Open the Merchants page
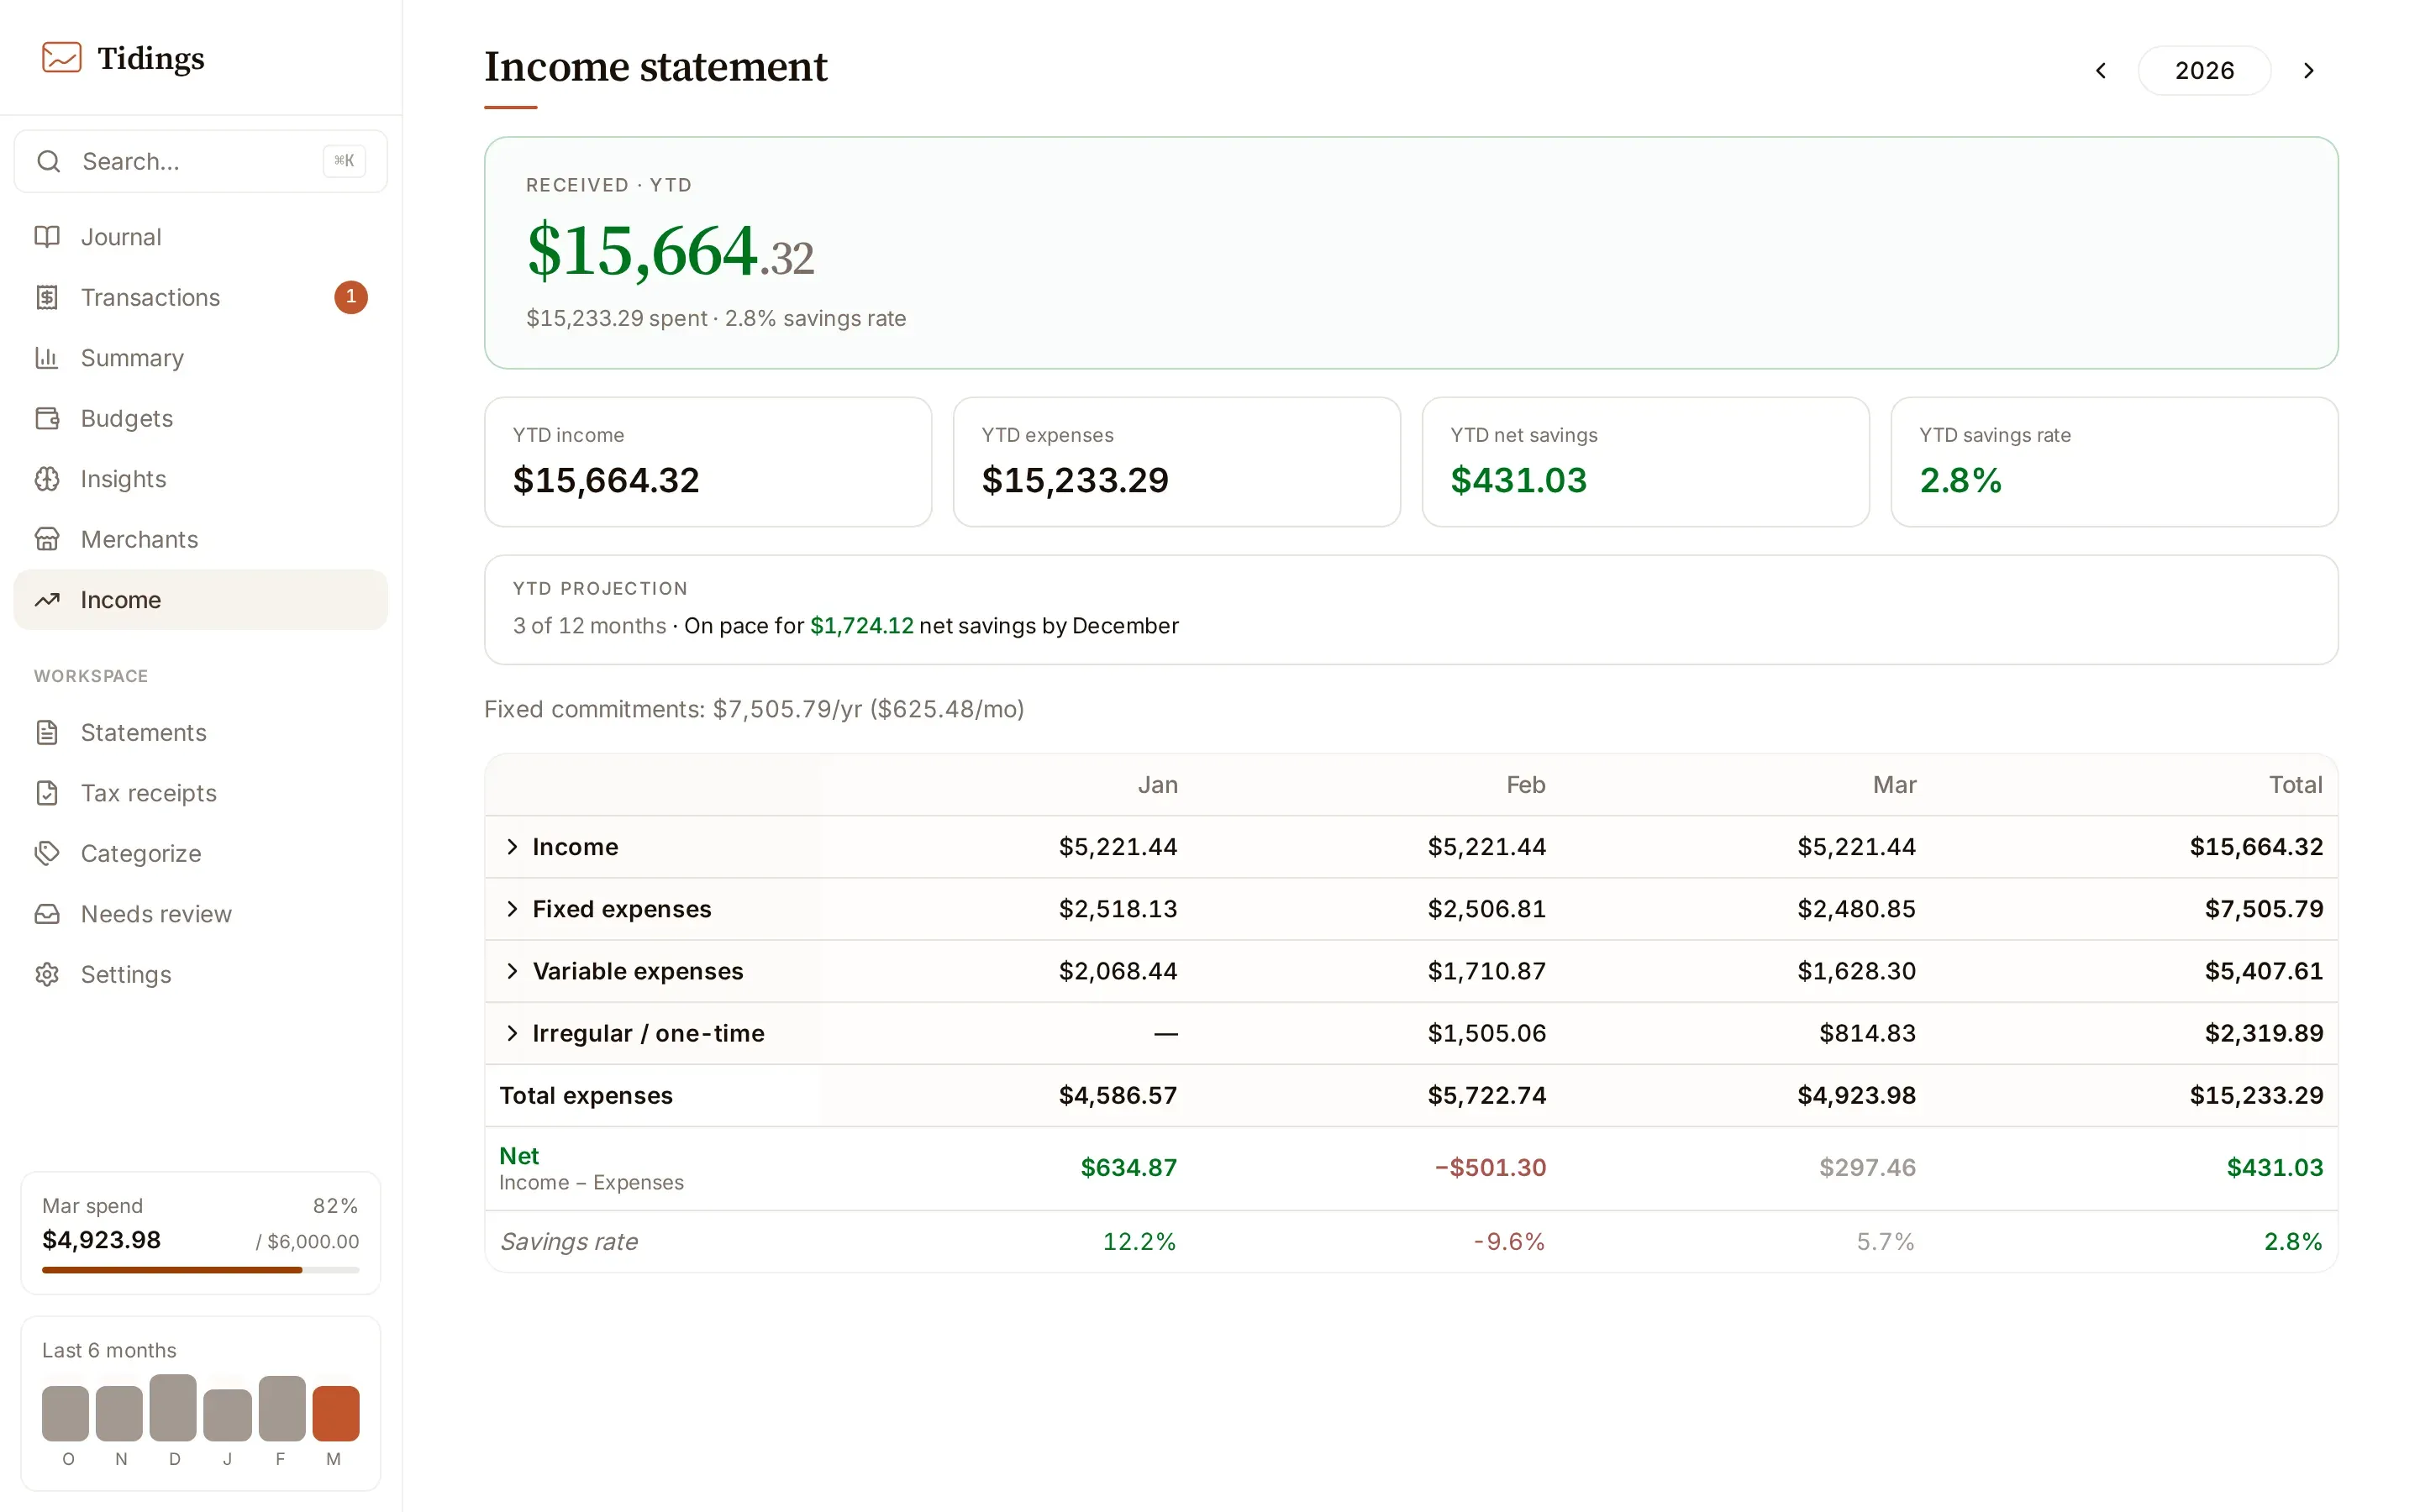Screen dimensions: 2420x1512 tap(200, 539)
